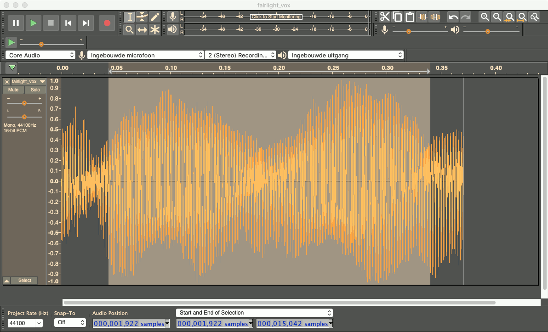Collapse the track with the up arrow
Viewport: 548px width, 332px height.
(x=6, y=281)
